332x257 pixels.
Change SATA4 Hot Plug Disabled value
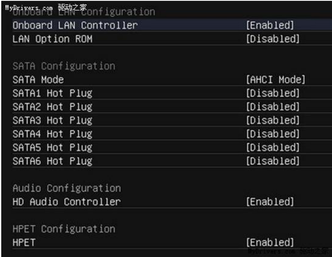point(272,134)
